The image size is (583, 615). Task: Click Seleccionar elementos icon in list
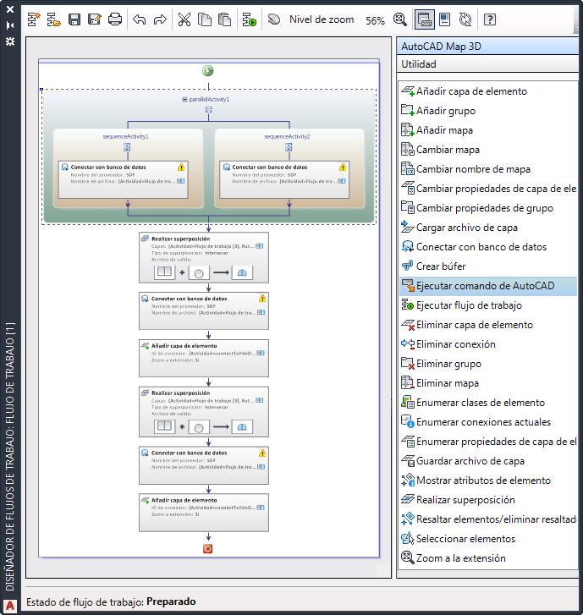click(x=408, y=539)
